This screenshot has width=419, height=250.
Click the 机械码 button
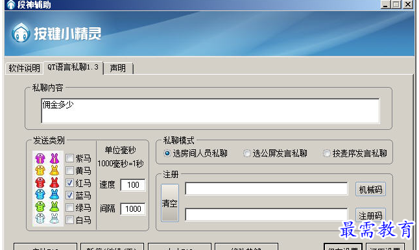coord(370,190)
